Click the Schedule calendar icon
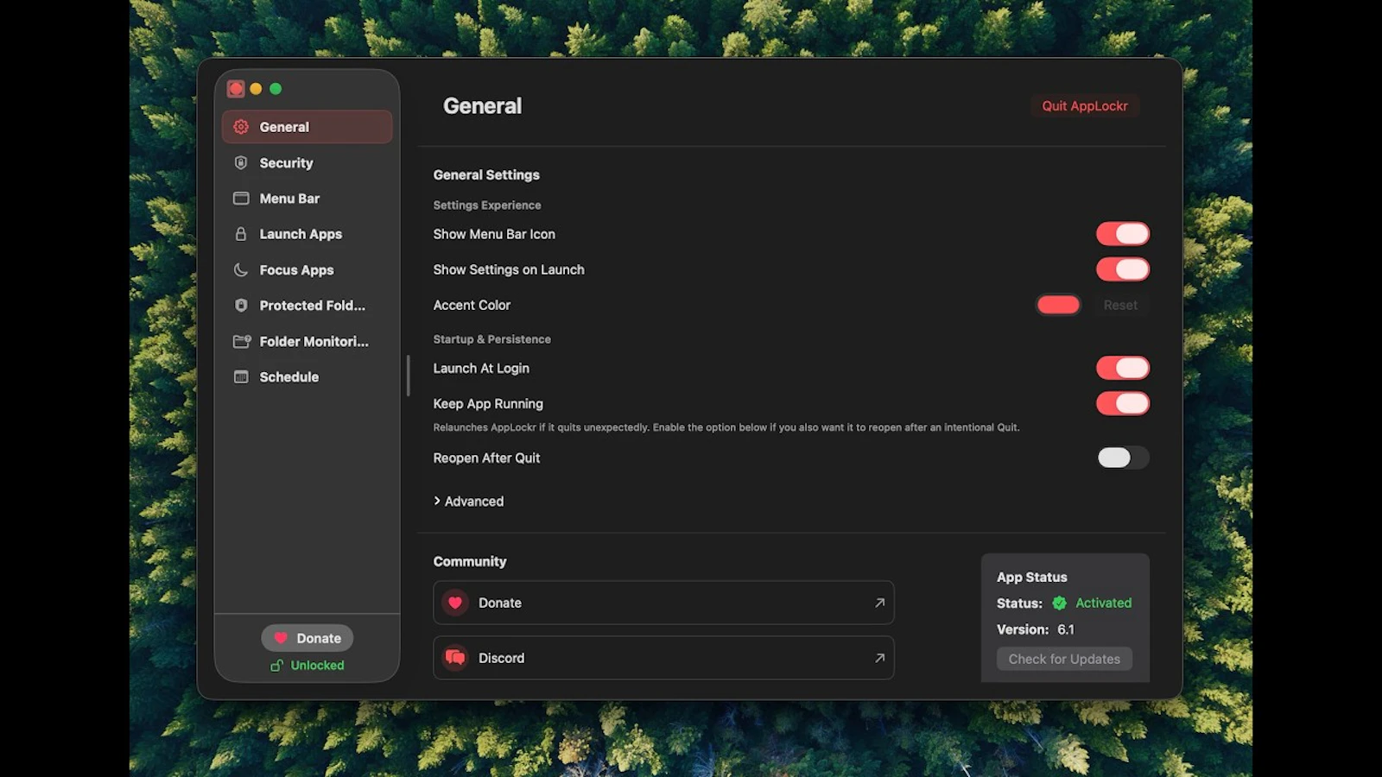This screenshot has width=1382, height=777. tap(241, 377)
